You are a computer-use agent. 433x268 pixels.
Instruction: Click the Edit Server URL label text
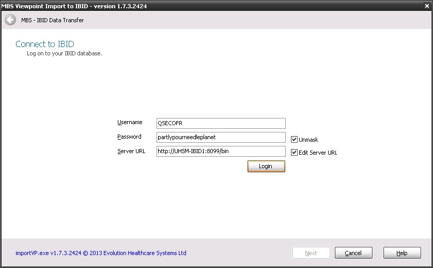[x=318, y=153]
